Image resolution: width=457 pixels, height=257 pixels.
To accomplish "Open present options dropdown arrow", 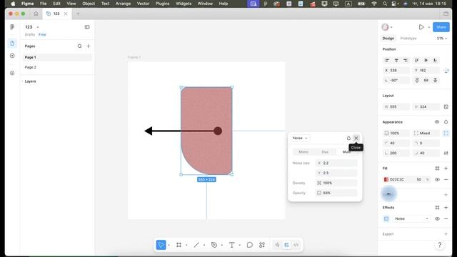I will click(x=428, y=27).
